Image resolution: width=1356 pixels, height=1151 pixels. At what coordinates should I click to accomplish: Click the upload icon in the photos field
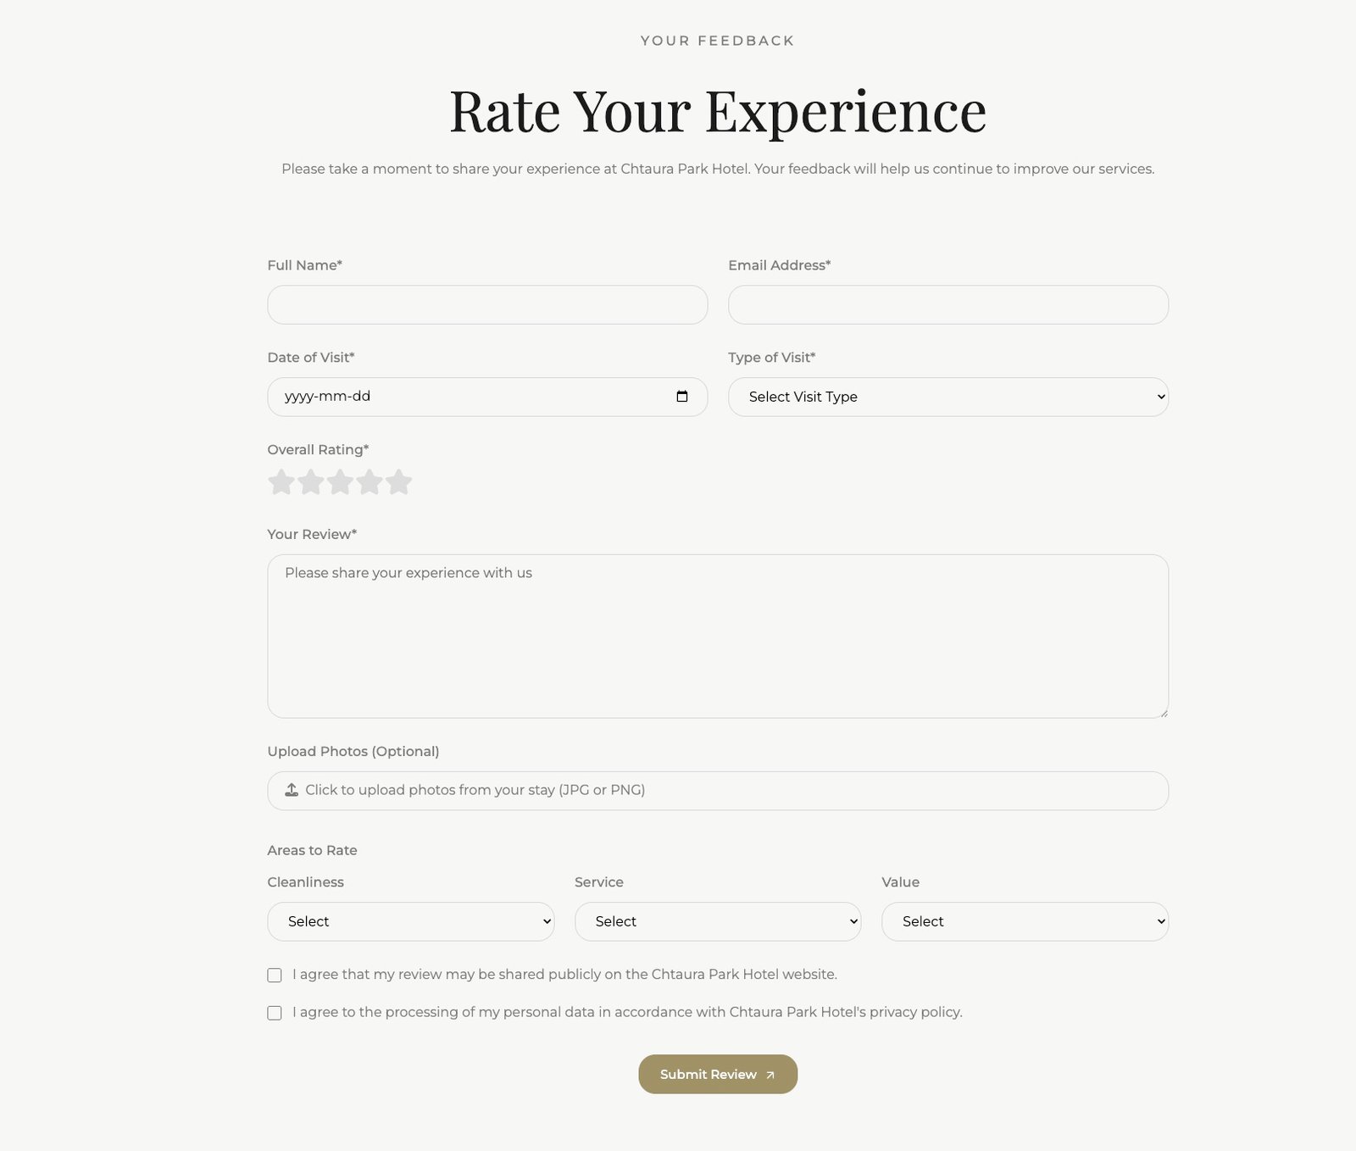click(291, 789)
